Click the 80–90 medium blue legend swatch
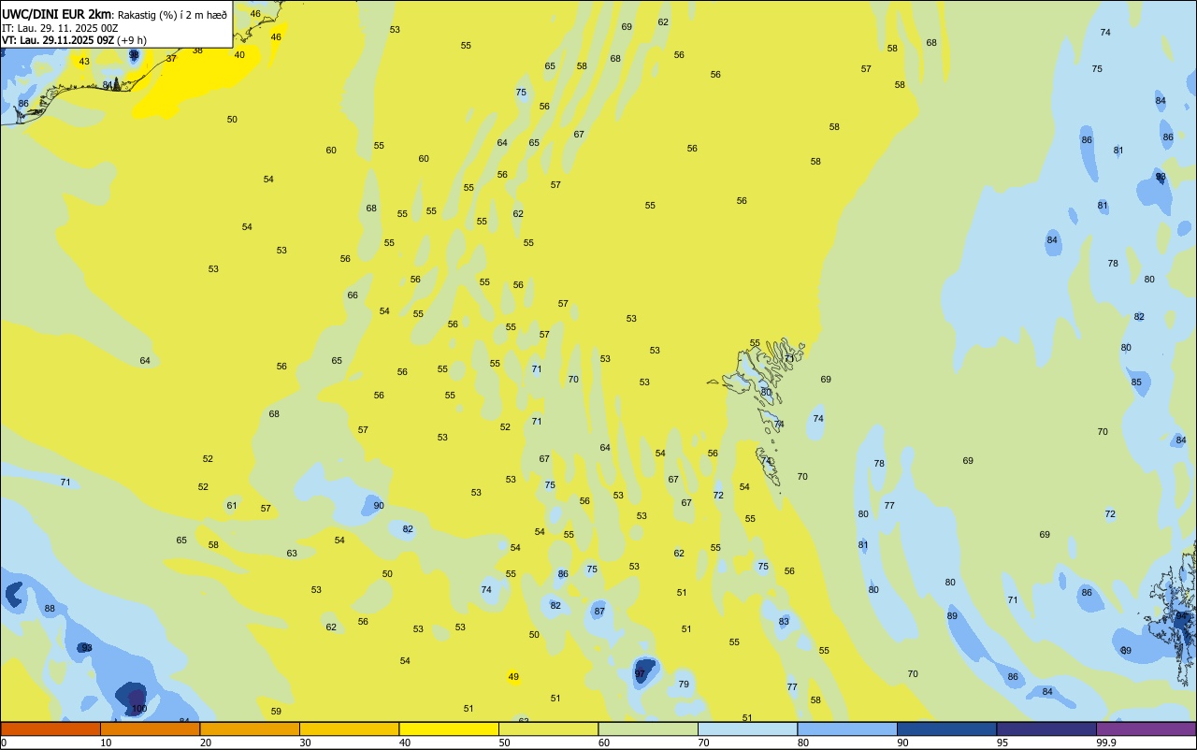This screenshot has height=750, width=1197. pos(847,728)
